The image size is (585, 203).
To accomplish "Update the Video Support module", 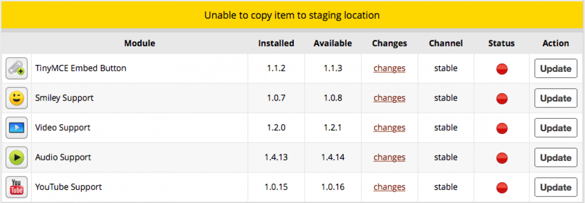I will 556,128.
